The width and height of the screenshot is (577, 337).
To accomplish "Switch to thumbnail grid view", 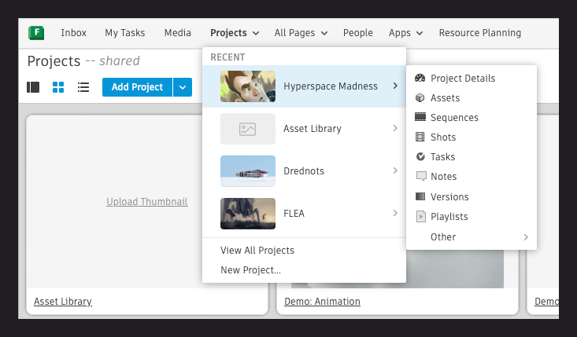I will [x=58, y=87].
